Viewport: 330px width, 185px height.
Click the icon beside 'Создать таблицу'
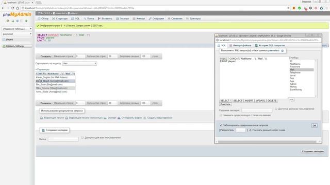[x=4, y=46]
